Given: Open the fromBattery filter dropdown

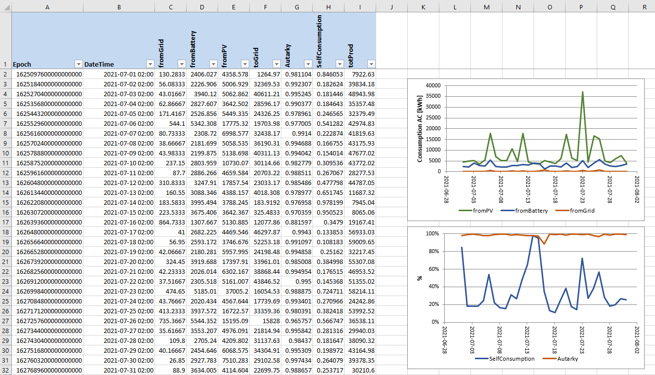Looking at the screenshot, I should (213, 64).
